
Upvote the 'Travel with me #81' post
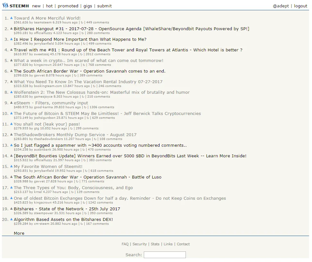(11, 49)
